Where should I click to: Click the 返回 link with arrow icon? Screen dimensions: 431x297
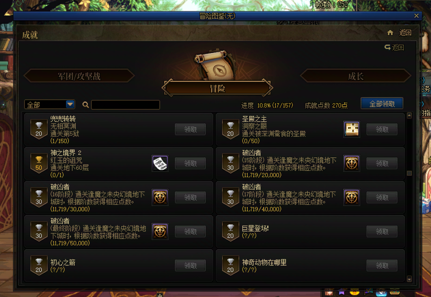point(394,47)
